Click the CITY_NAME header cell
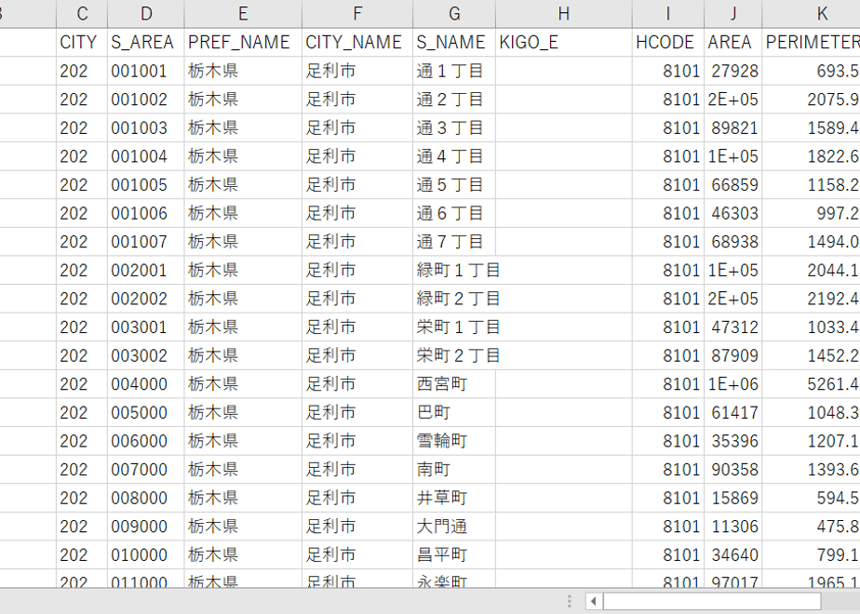Viewport: 860px width, 614px height. click(x=357, y=42)
